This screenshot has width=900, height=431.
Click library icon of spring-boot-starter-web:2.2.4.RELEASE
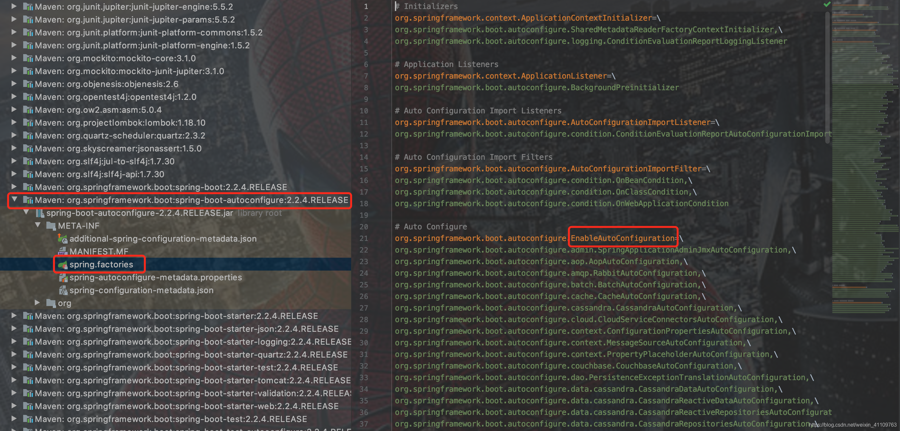click(x=28, y=406)
